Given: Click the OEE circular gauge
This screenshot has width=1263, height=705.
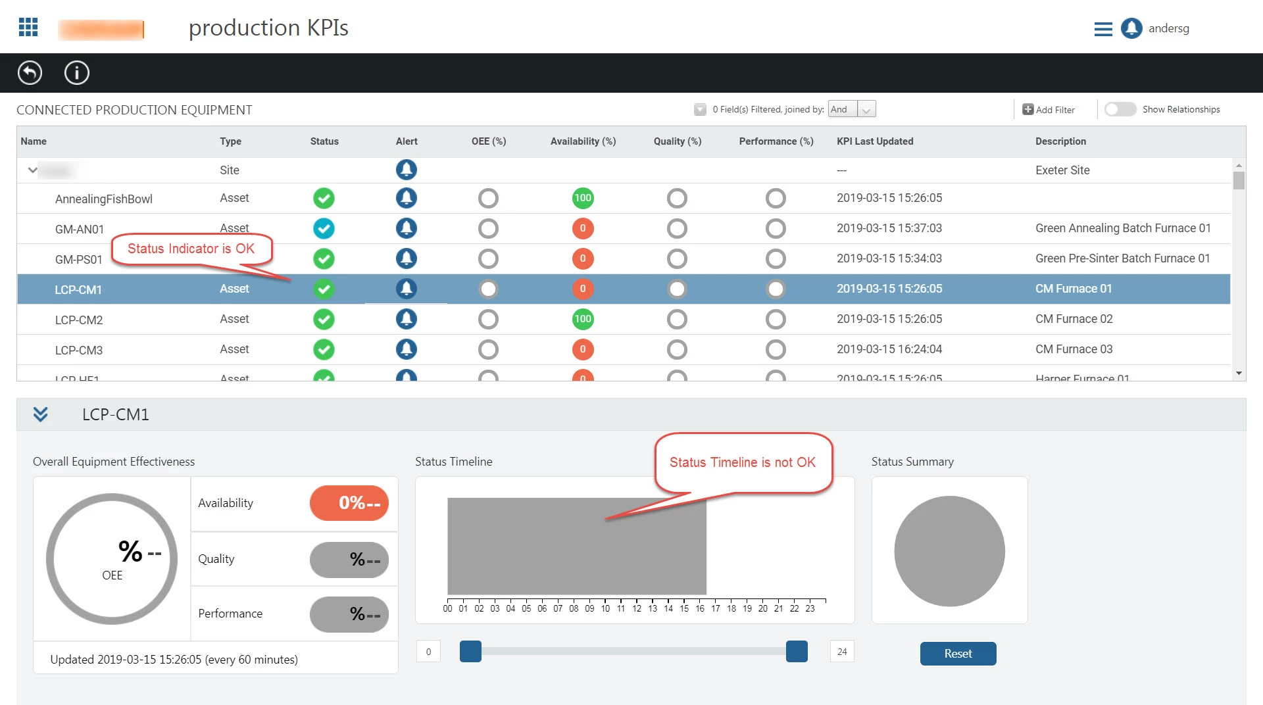Looking at the screenshot, I should click(112, 559).
